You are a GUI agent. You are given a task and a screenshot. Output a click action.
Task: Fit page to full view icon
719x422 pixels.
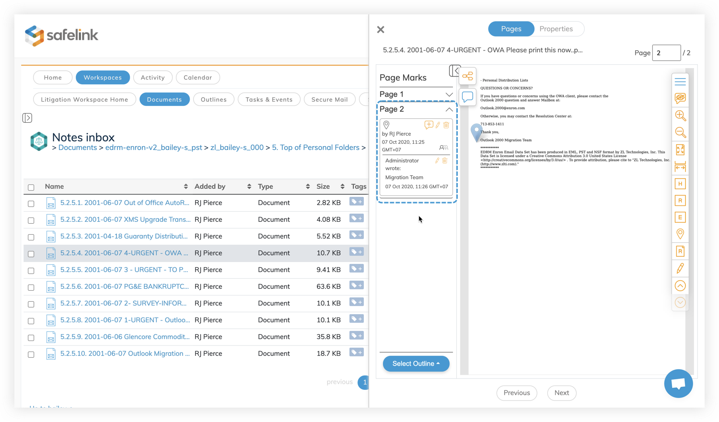click(680, 150)
